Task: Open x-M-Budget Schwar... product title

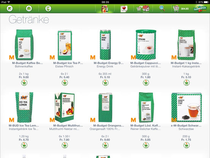Action: click(x=186, y=126)
